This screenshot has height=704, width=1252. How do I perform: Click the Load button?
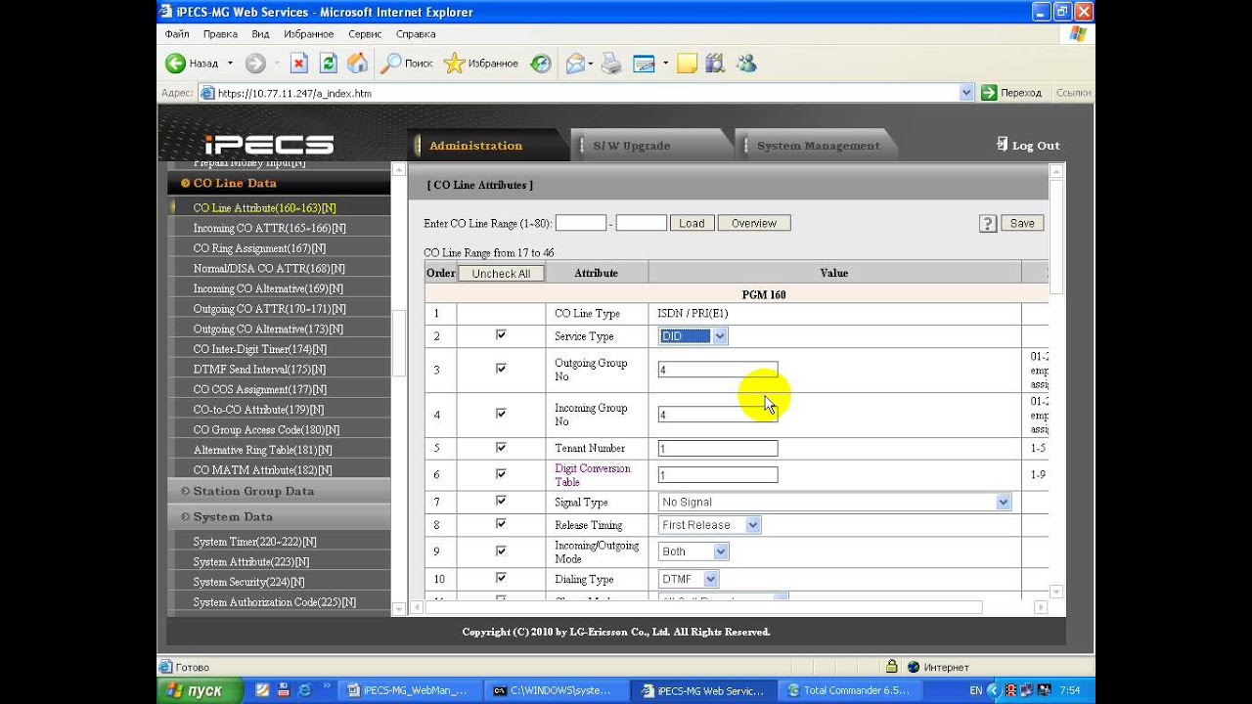pyautogui.click(x=692, y=223)
